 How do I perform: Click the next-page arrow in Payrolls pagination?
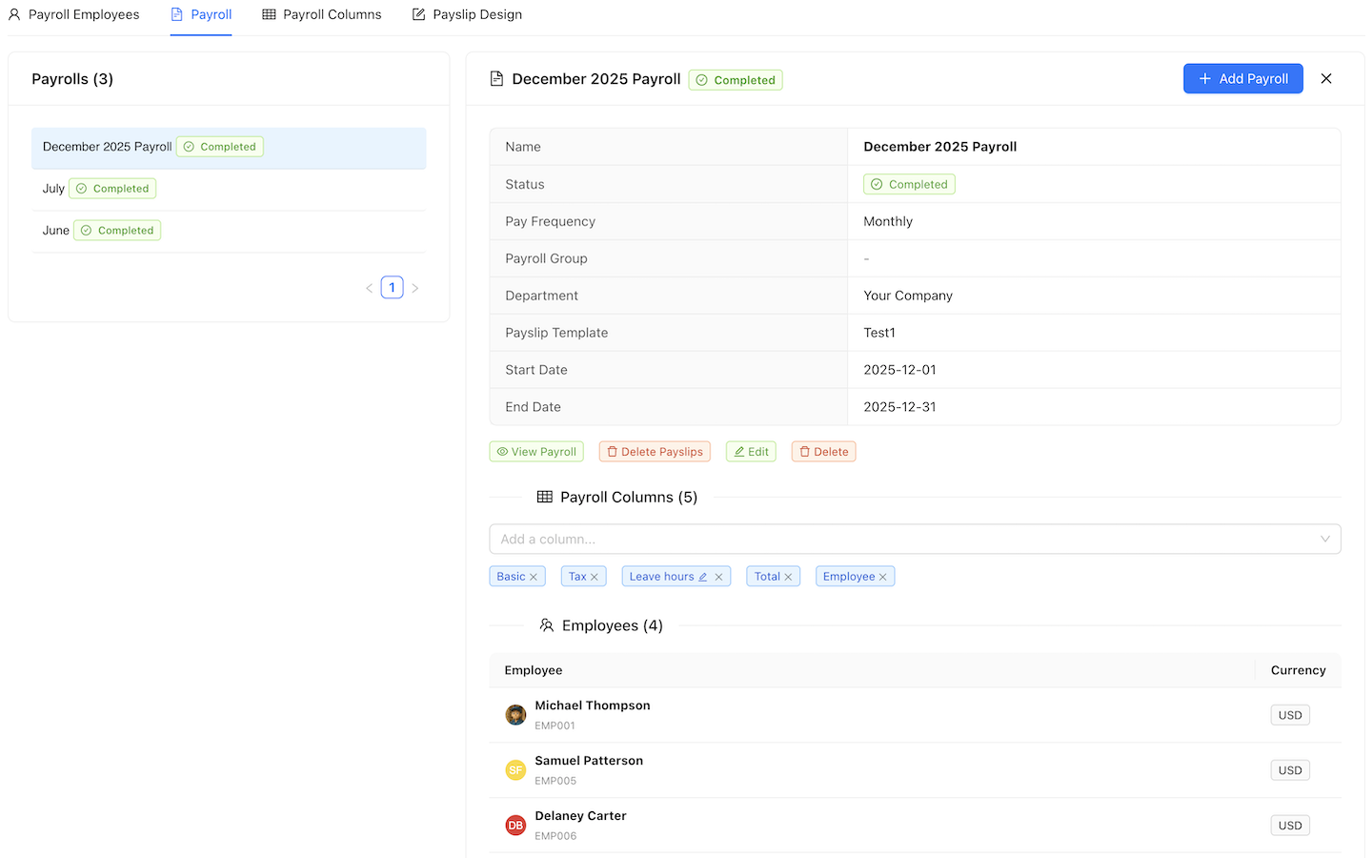click(414, 287)
